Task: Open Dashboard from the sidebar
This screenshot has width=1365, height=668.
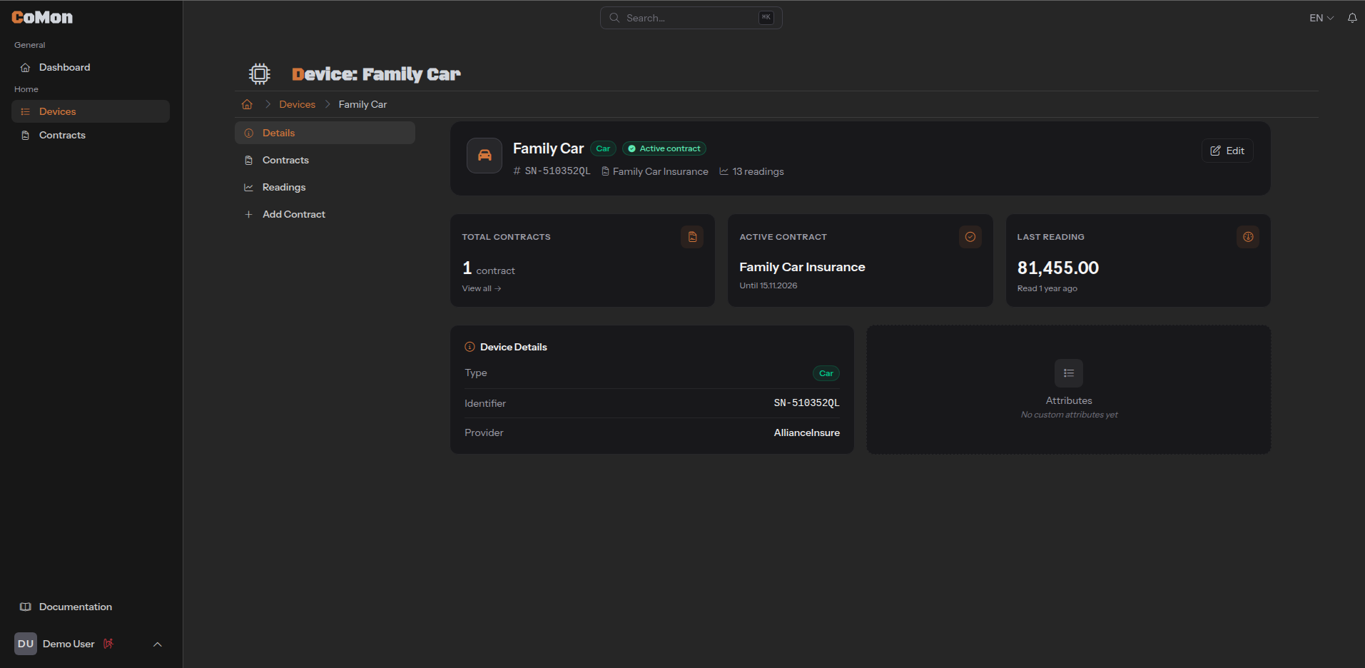Action: point(91,67)
